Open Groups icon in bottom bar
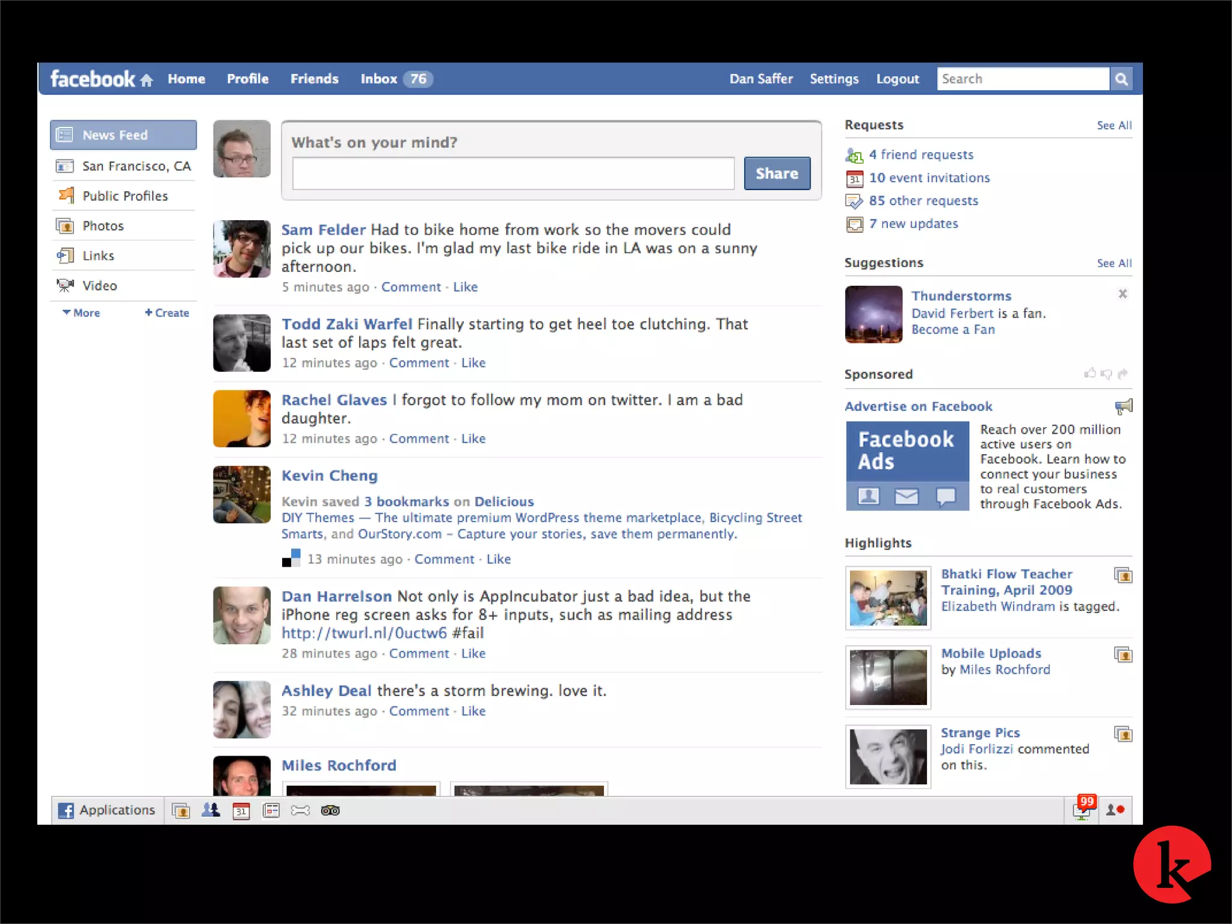This screenshot has height=924, width=1232. pos(211,810)
